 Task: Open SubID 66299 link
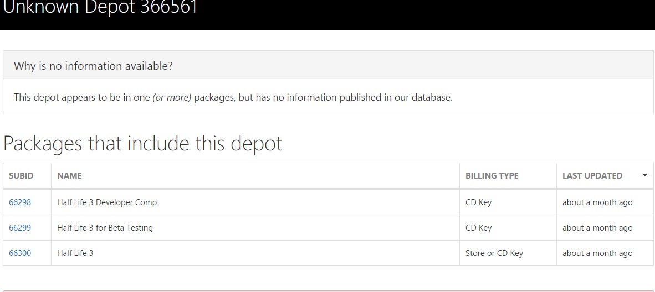20,228
